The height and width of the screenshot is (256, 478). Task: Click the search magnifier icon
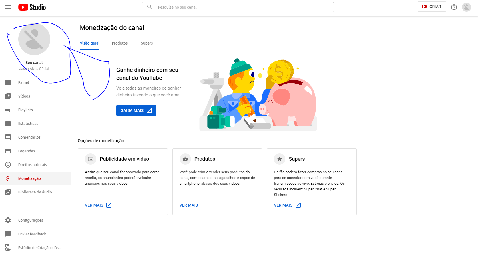tap(150, 7)
